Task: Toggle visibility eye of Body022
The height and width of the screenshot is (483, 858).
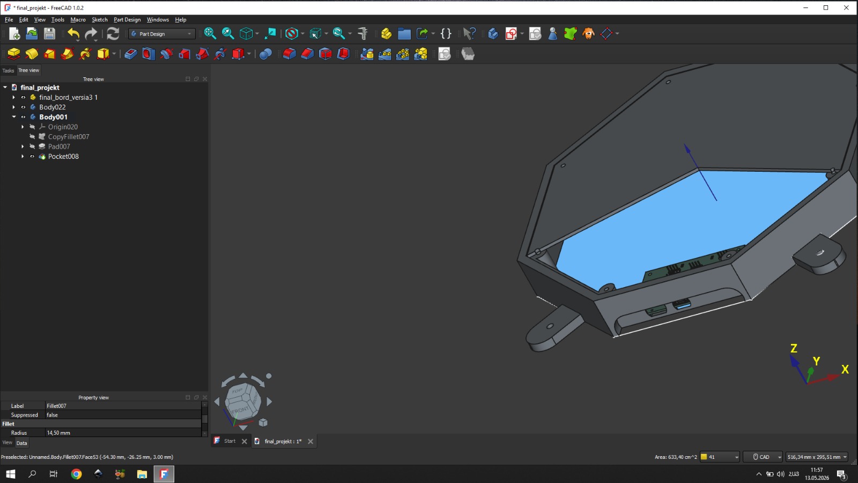Action: [23, 107]
